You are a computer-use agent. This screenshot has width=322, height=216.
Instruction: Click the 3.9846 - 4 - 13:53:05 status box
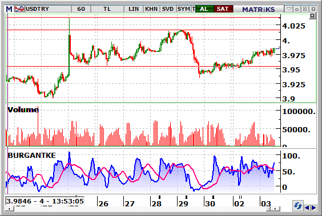coord(45,201)
